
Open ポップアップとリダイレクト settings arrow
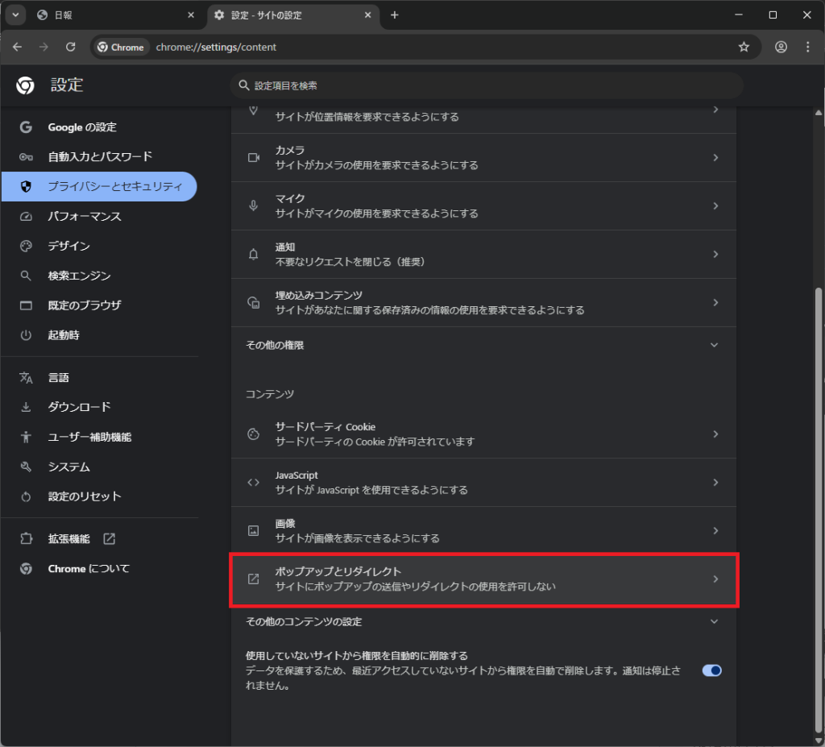(715, 579)
